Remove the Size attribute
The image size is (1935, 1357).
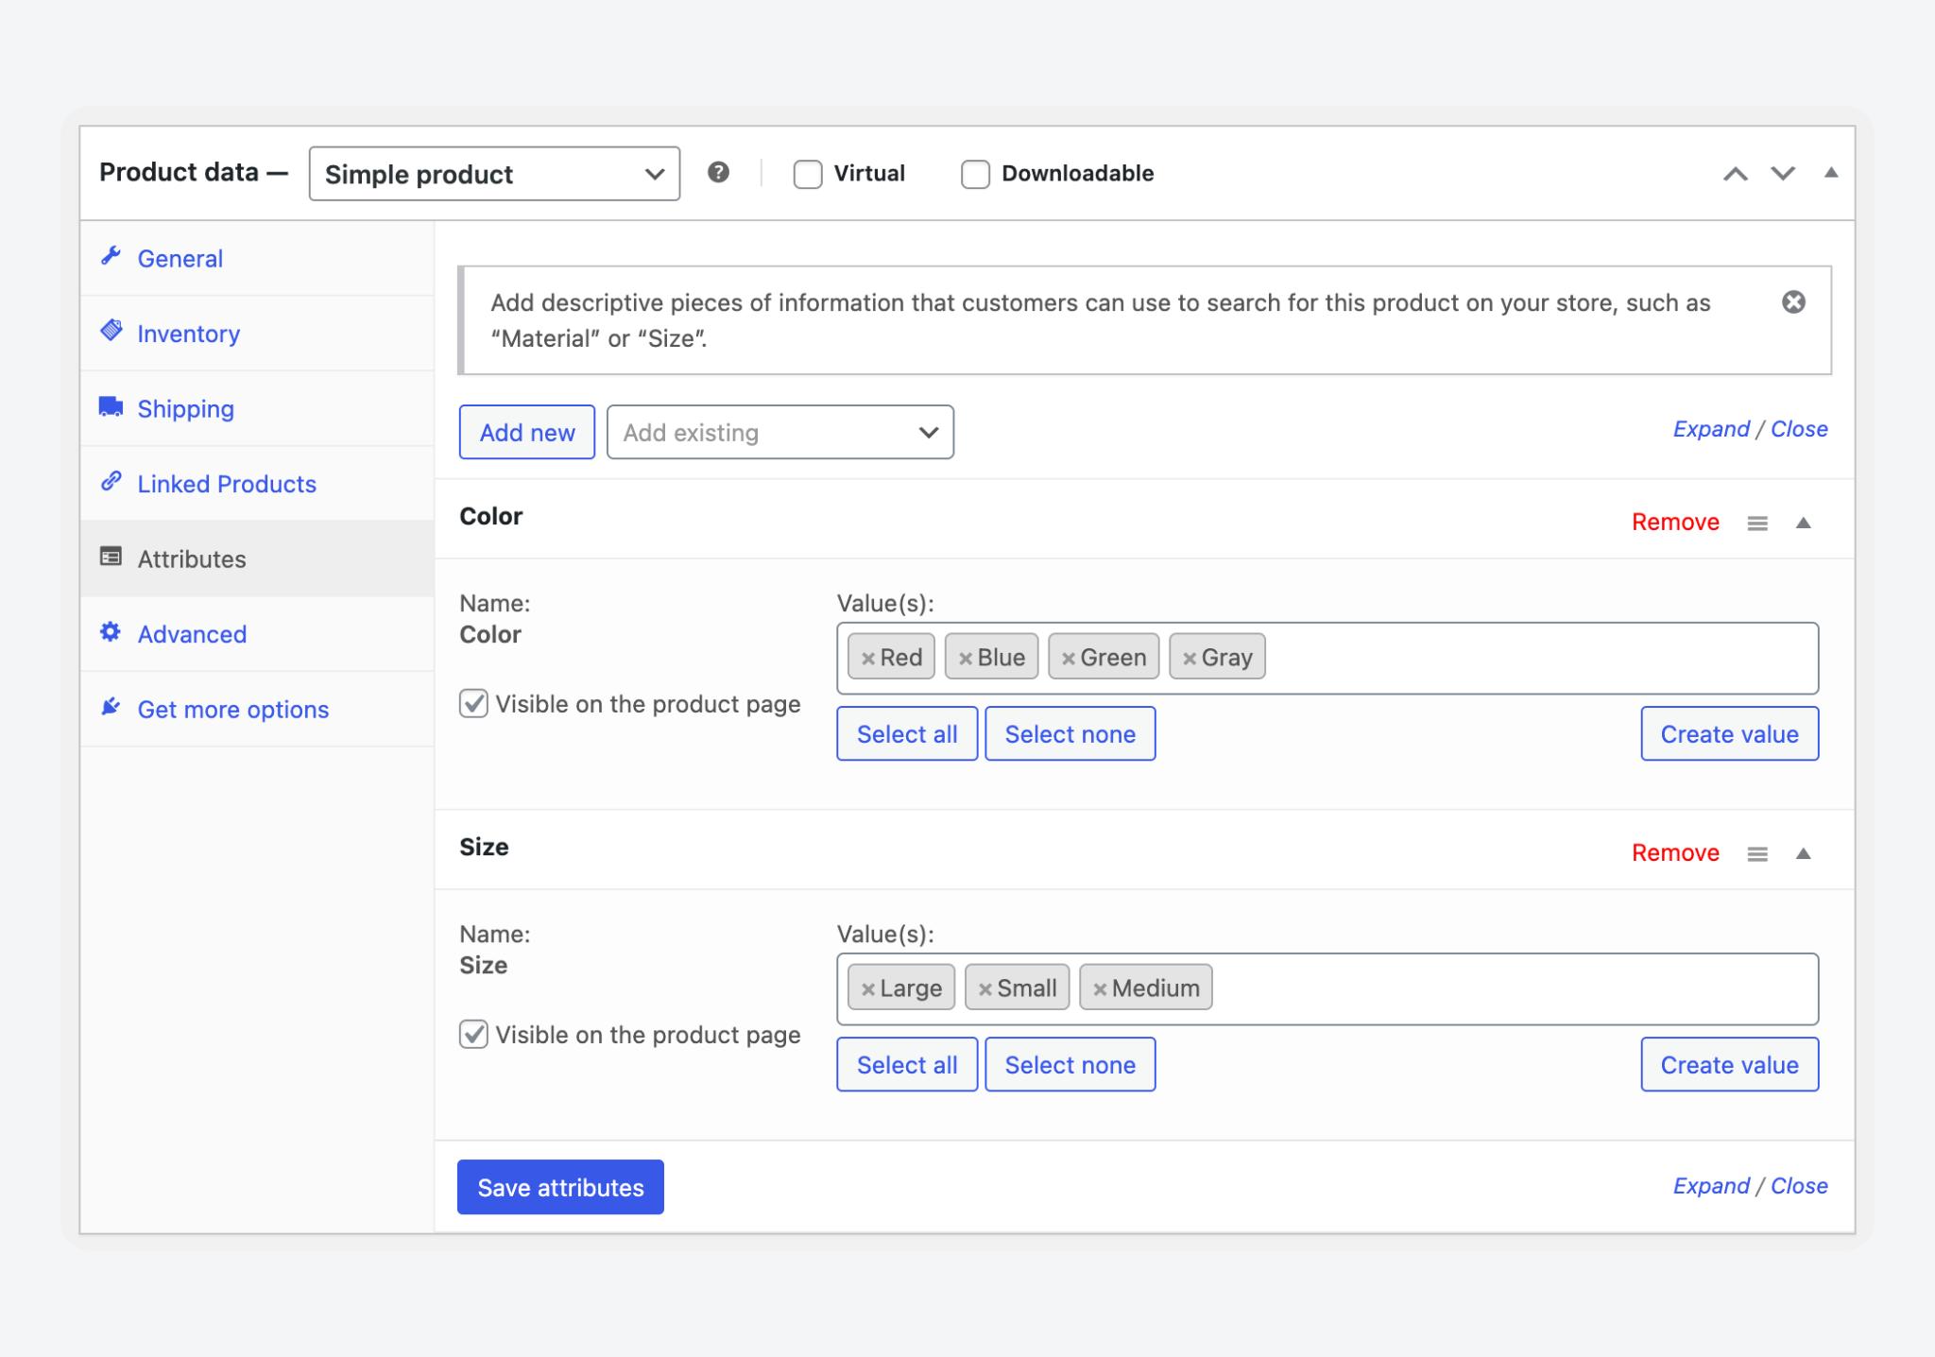tap(1674, 851)
